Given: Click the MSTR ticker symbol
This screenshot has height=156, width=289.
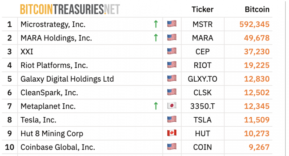Looking at the screenshot, I should [203, 24].
